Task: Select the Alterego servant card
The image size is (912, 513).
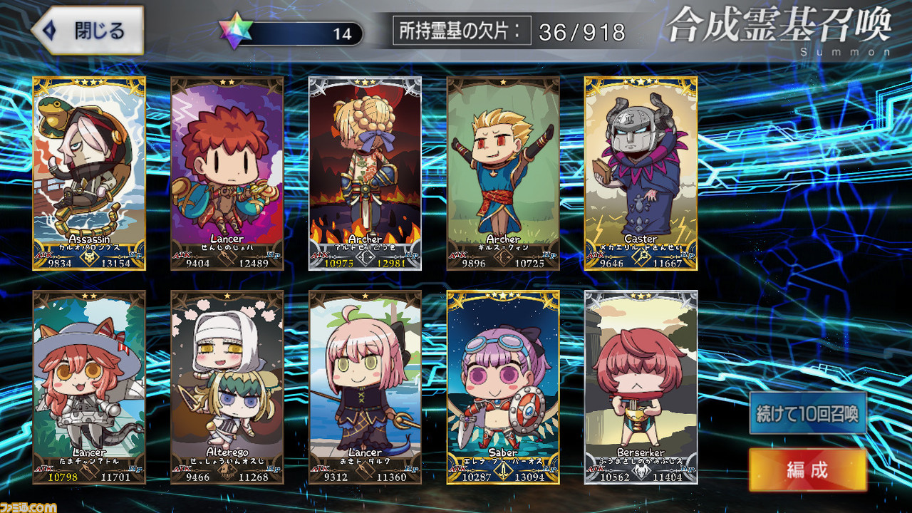Action: [x=227, y=388]
